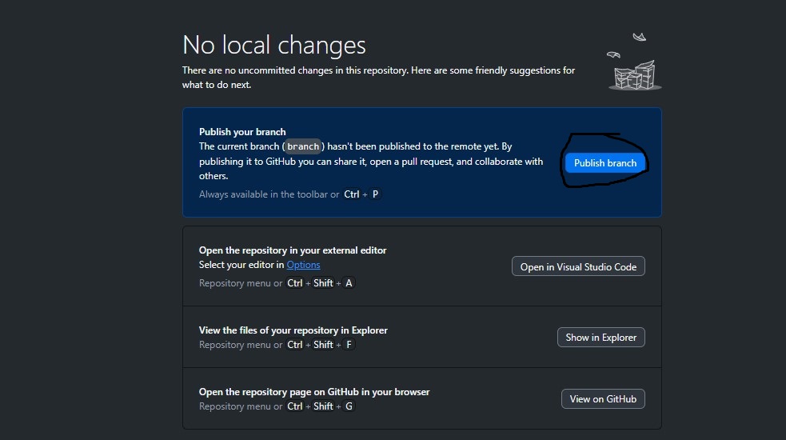Viewport: 786px width, 440px height.
Task: Click Show in Explorer button
Action: (601, 337)
